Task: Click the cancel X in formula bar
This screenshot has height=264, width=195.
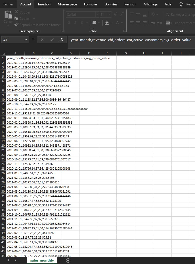Action: pyautogui.click(x=42, y=40)
